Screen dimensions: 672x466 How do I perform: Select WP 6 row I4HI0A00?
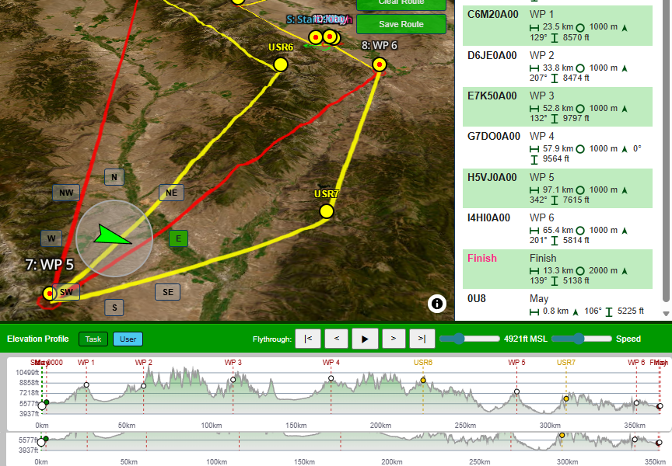click(558, 229)
